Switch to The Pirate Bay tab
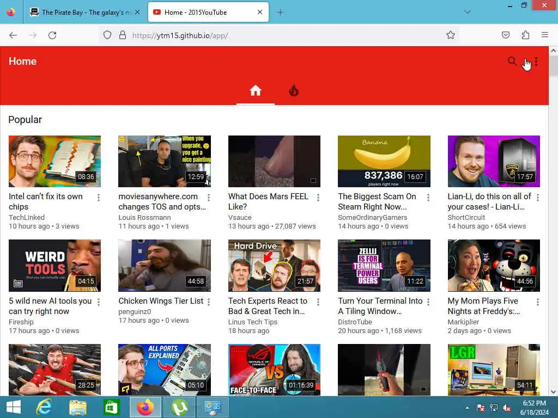 pyautogui.click(x=86, y=13)
